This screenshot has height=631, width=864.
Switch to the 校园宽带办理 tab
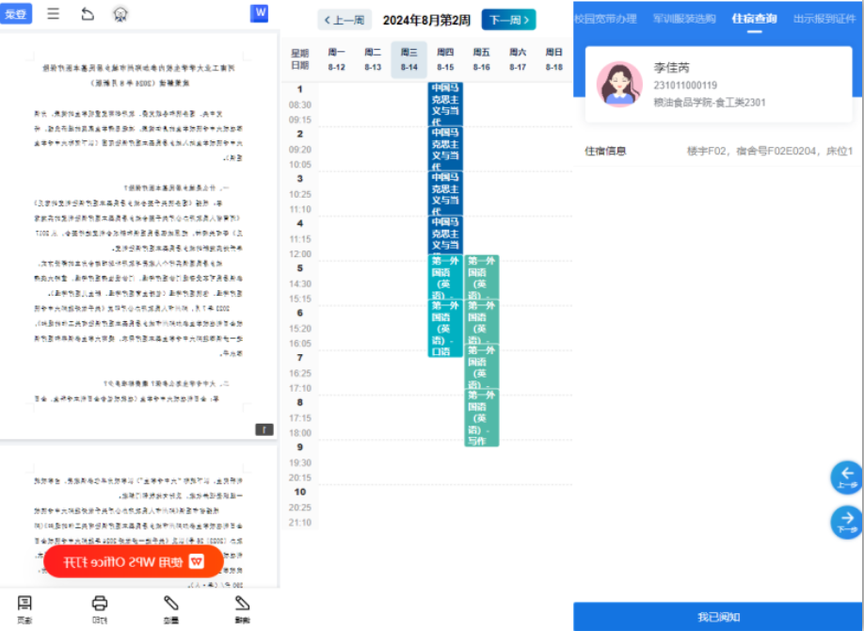(605, 19)
